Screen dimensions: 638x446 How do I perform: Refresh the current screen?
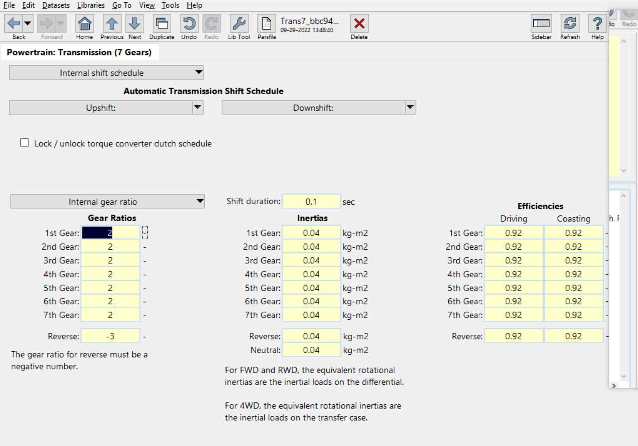click(570, 24)
